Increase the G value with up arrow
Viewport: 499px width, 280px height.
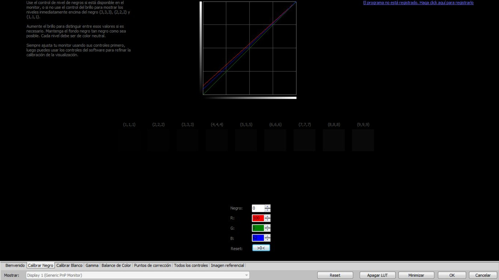coord(267,226)
